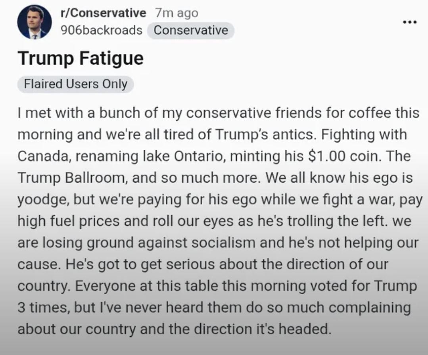Click the 7m ago timestamp
The image size is (428, 355).
tap(177, 13)
